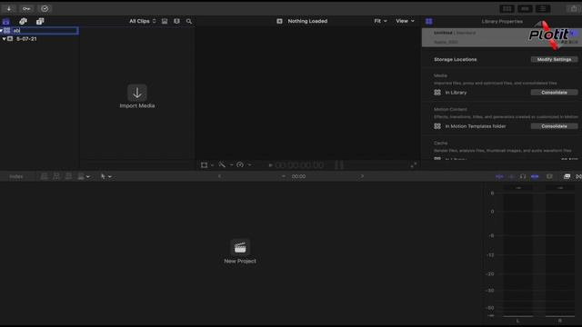Click viewer icon beside Nothing Loaded
This screenshot has width=582, height=327.
coord(279,21)
